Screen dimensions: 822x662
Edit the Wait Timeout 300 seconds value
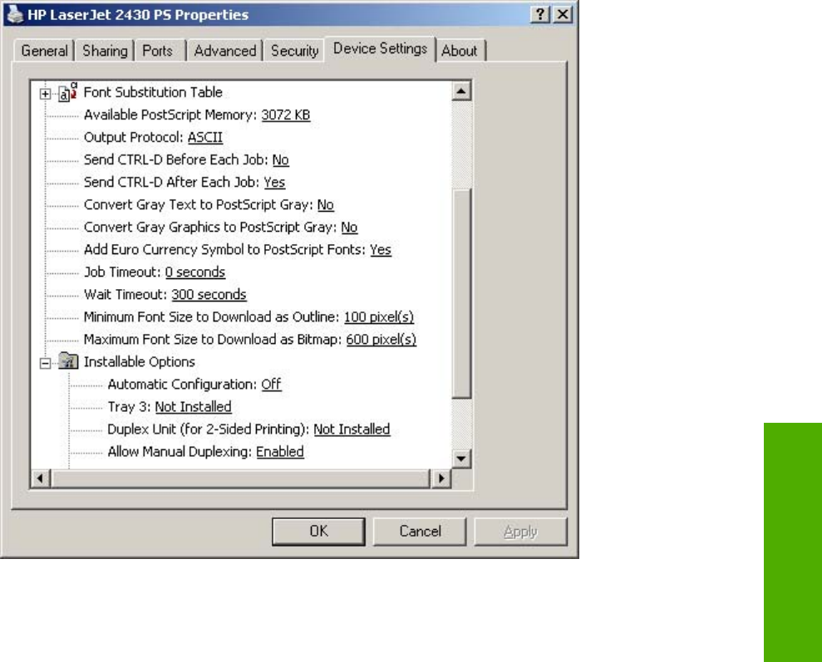(209, 294)
